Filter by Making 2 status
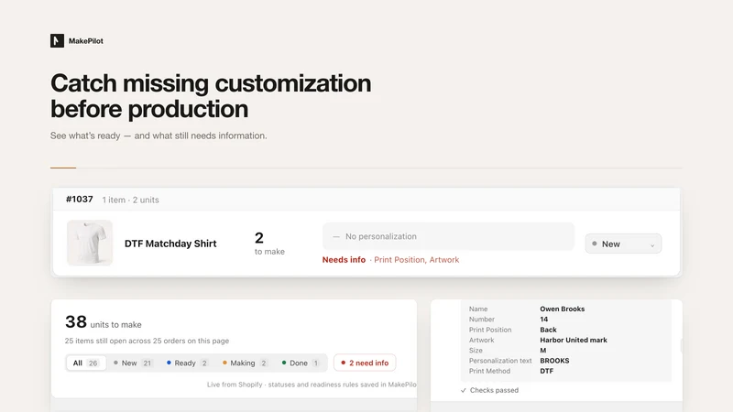The image size is (733, 412). click(x=245, y=363)
